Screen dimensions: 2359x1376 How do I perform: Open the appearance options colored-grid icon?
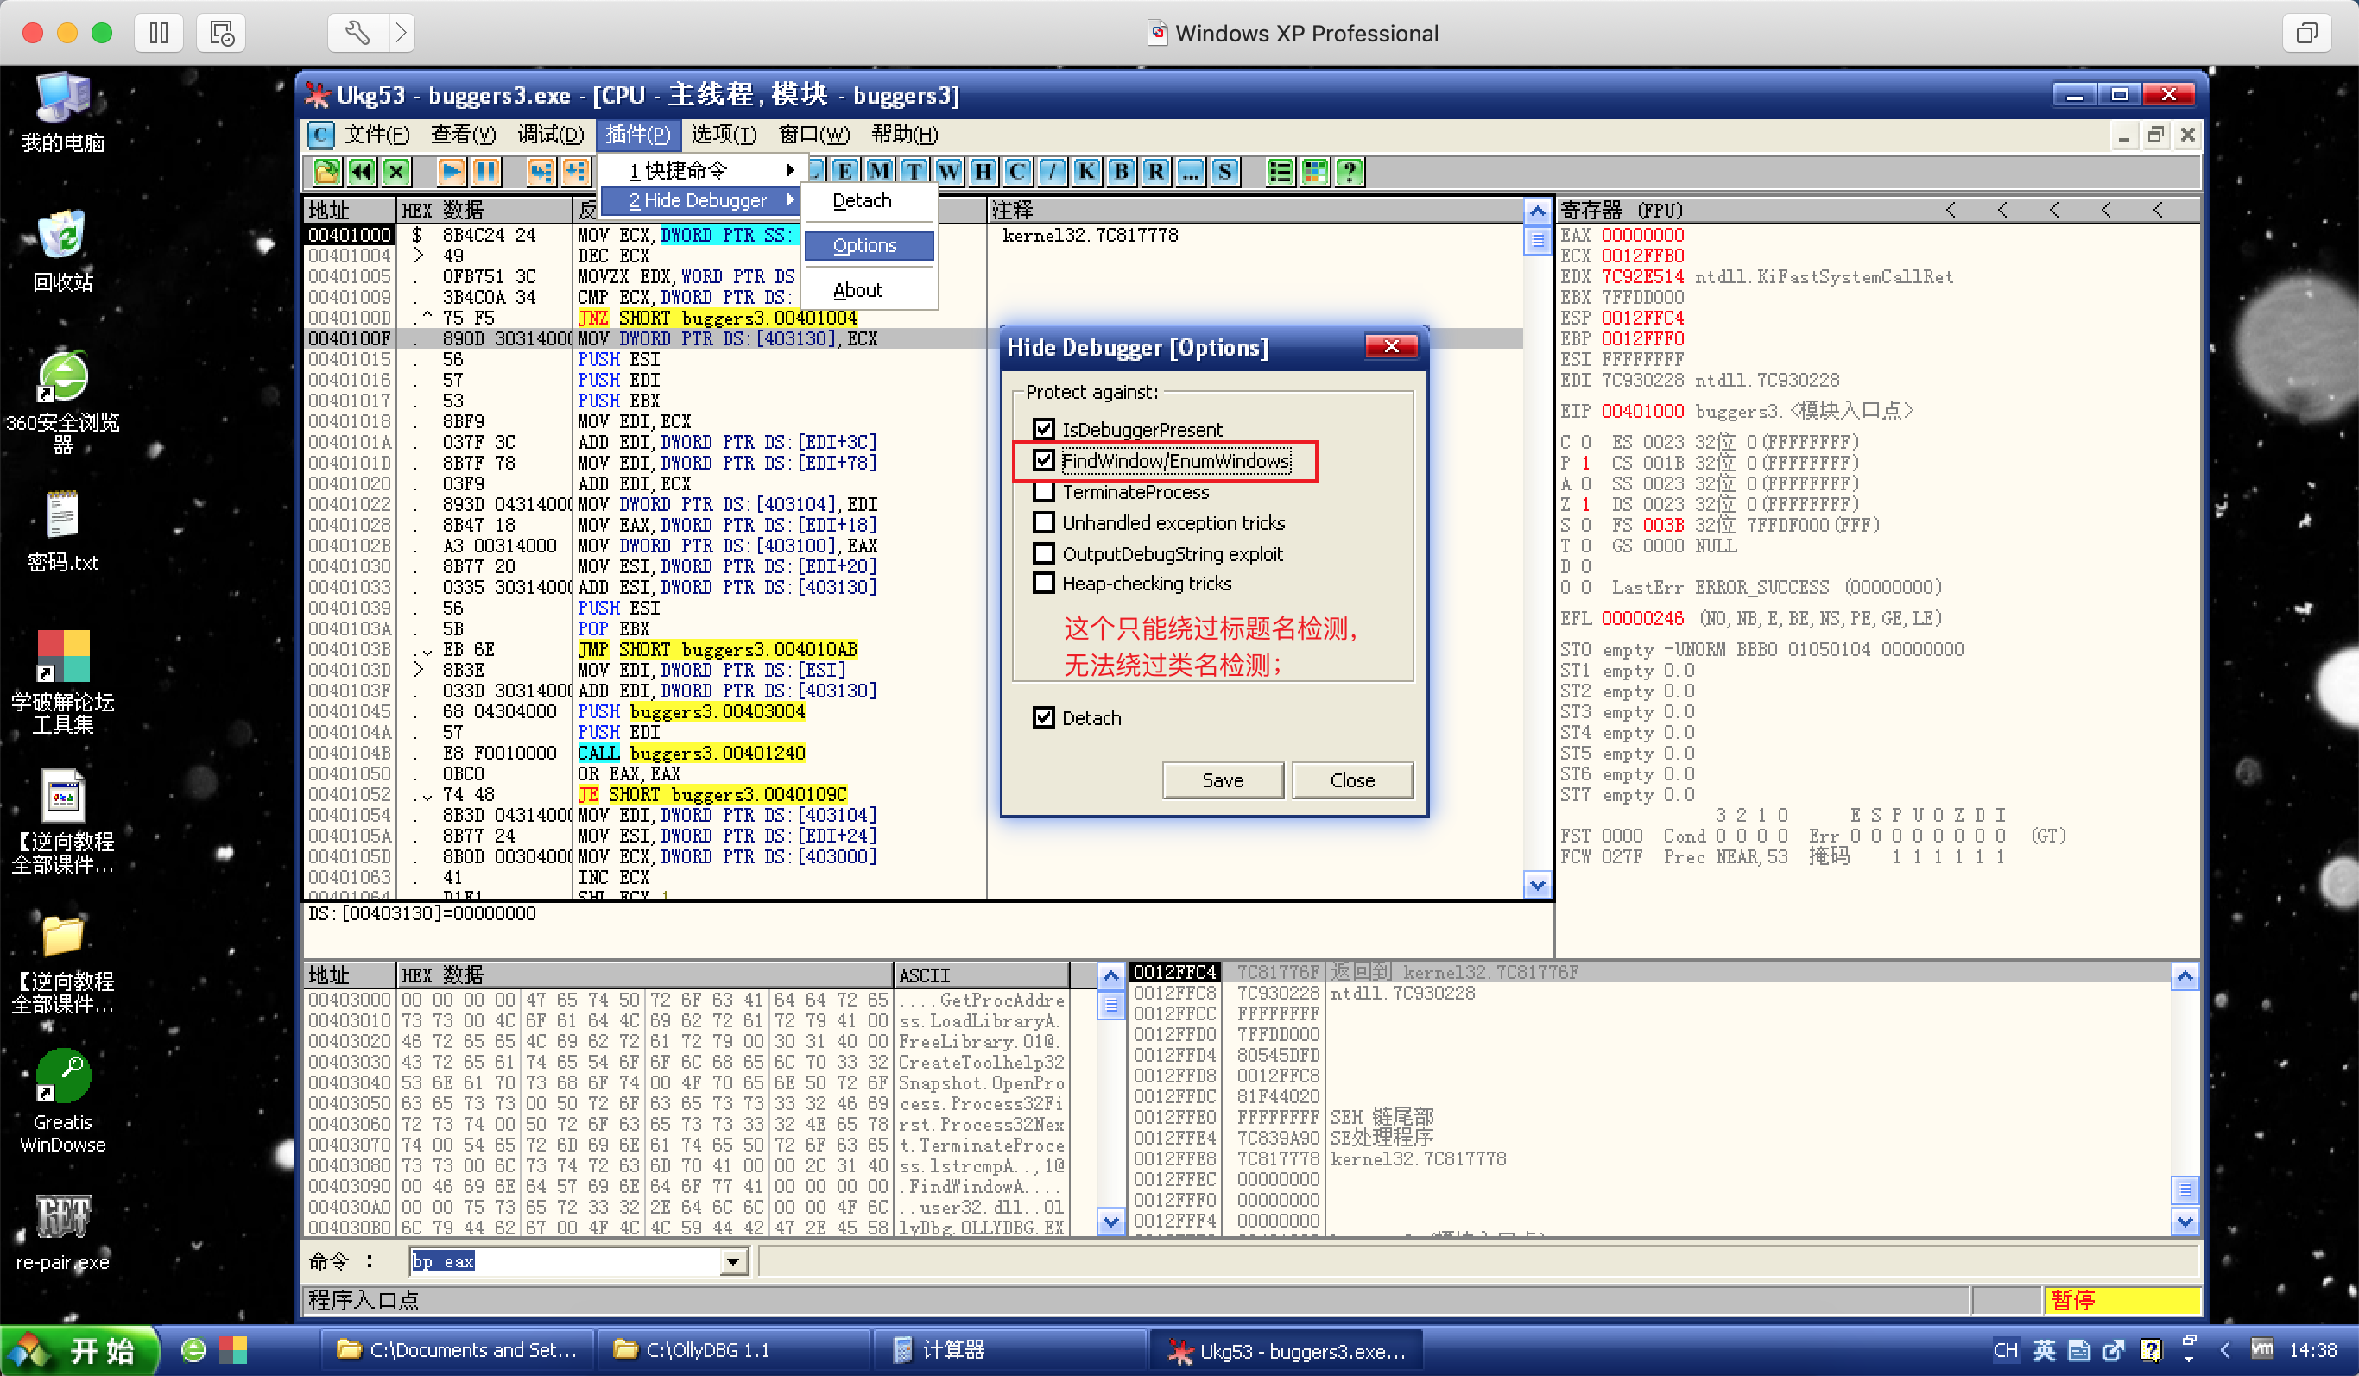(x=1314, y=171)
